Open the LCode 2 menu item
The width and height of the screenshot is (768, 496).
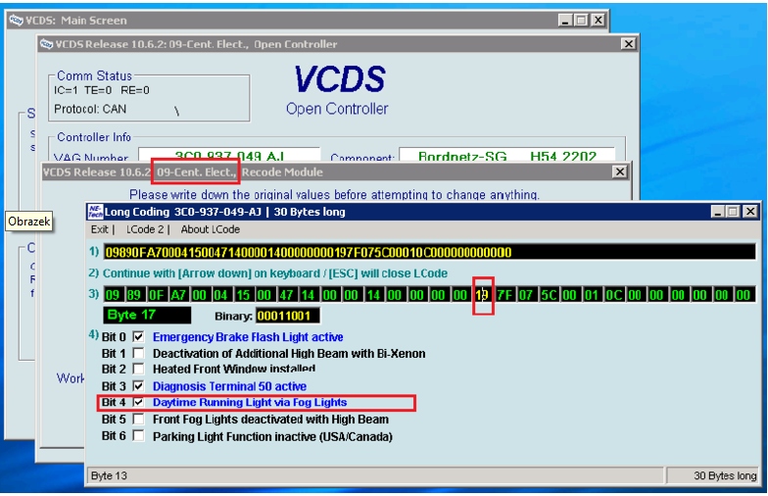[145, 229]
